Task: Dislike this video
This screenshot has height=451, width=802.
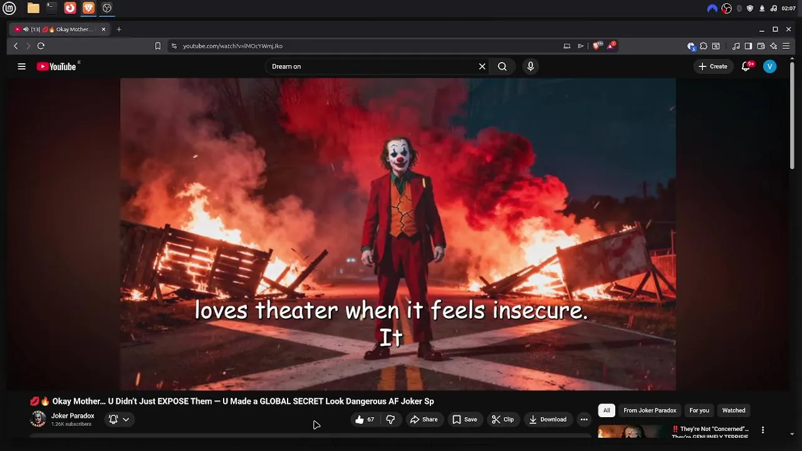Action: 390,420
